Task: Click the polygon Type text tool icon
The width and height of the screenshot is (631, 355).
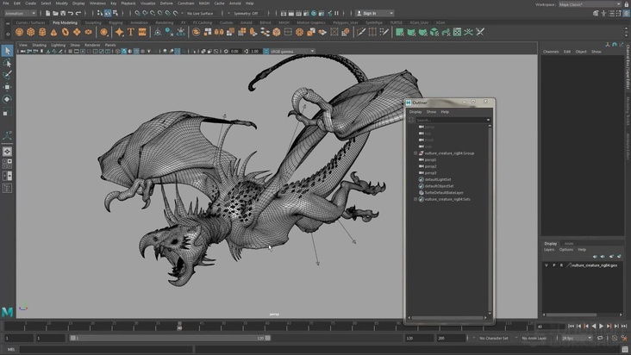Action: click(x=131, y=32)
